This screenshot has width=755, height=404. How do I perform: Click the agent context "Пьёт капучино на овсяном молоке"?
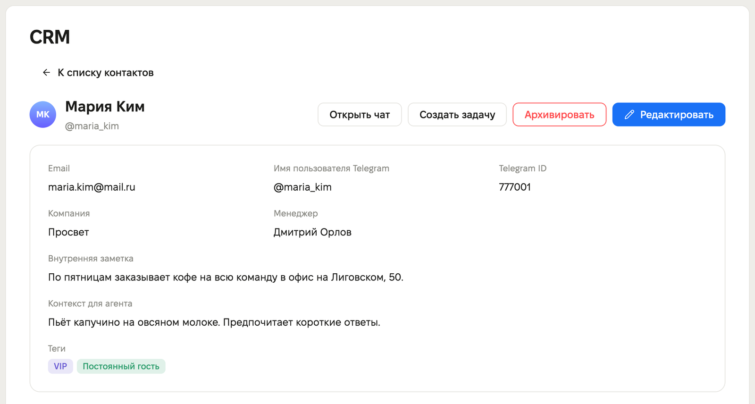[214, 322]
